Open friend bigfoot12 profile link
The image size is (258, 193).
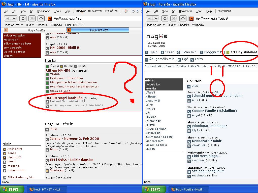(14, 157)
